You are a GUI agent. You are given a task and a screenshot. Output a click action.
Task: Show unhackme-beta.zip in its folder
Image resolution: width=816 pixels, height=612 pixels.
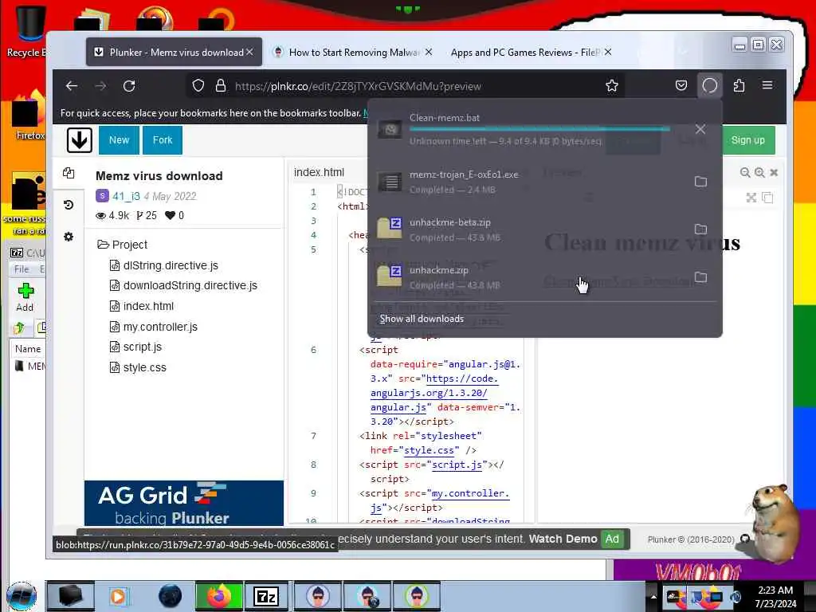[x=701, y=229]
